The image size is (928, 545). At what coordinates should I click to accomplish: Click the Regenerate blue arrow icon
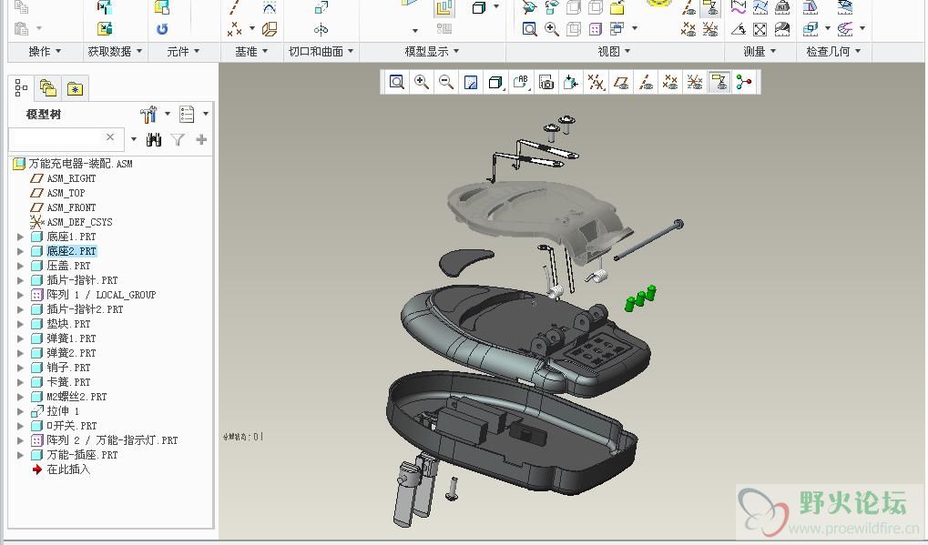pyautogui.click(x=161, y=28)
